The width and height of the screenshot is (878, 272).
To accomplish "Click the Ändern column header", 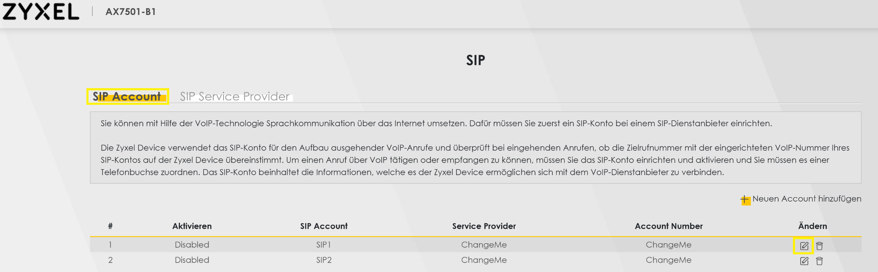I will pos(812,226).
